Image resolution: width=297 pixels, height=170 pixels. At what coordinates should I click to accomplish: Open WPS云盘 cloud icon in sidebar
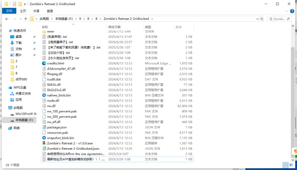(10, 88)
